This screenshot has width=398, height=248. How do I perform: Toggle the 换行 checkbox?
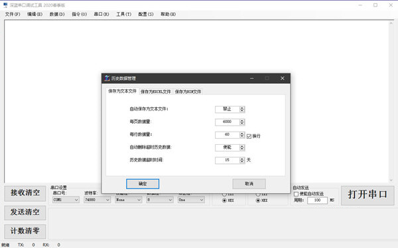coord(249,136)
